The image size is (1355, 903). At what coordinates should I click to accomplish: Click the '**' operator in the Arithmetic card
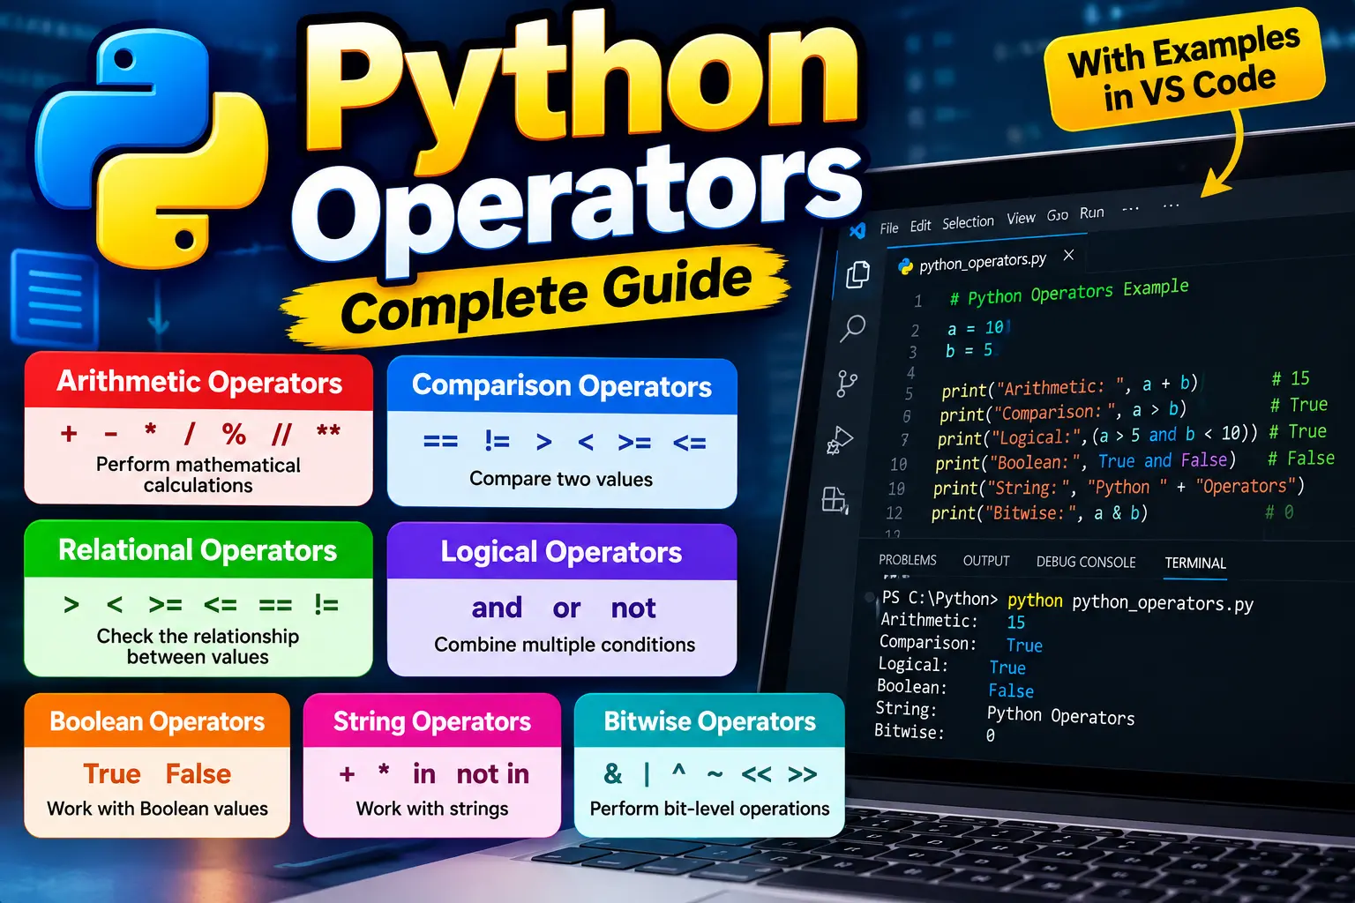coord(328,431)
